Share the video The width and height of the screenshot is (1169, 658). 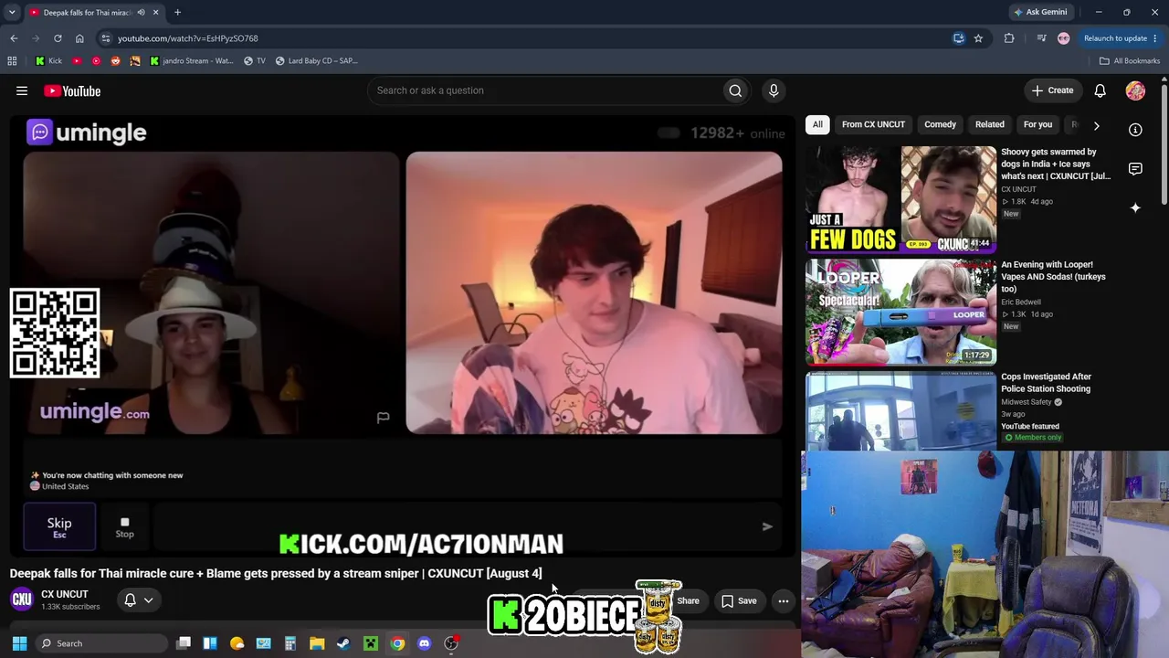tap(688, 600)
